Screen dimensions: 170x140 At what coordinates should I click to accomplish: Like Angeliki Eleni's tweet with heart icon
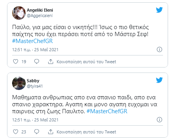coord(16,62)
